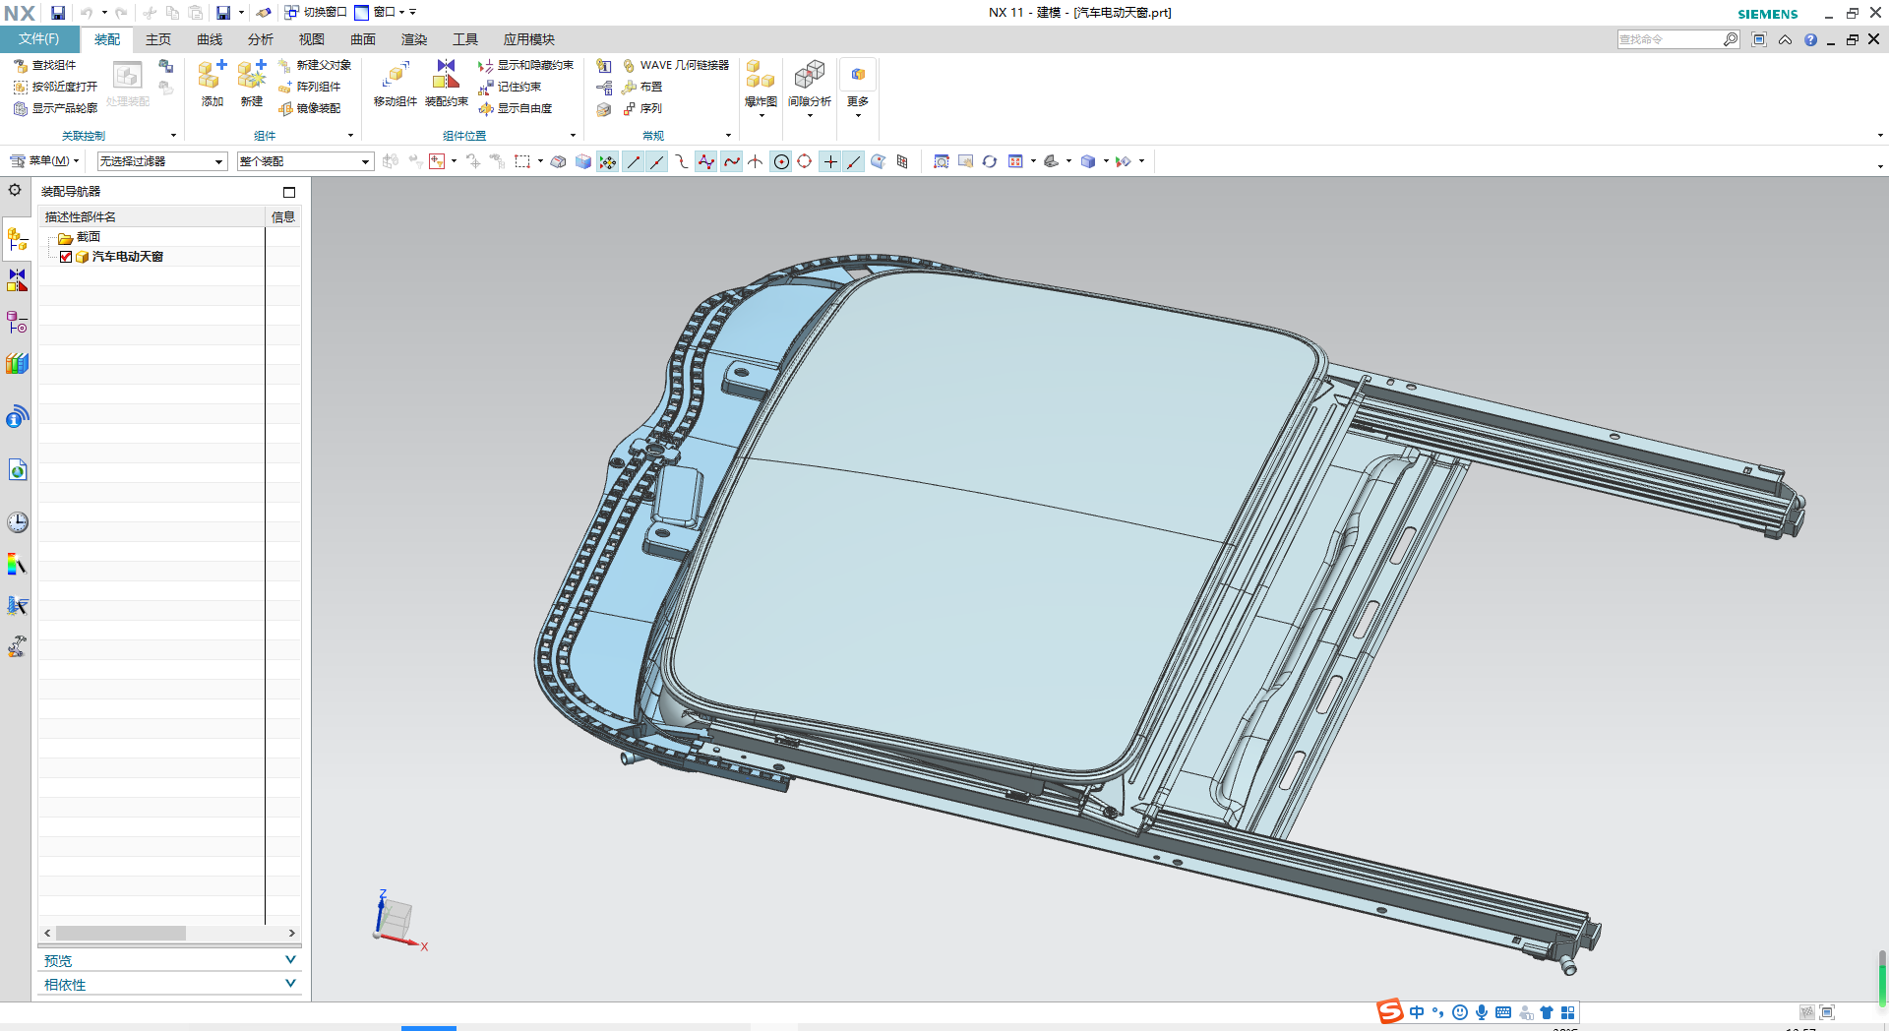Open the 文件(F) file menu
Screen dimensions: 1889x1031
pyautogui.click(x=39, y=39)
